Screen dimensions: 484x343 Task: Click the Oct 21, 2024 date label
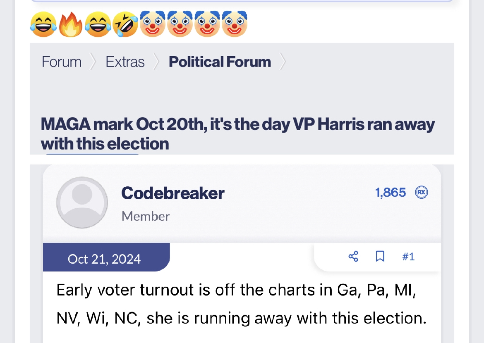click(104, 259)
